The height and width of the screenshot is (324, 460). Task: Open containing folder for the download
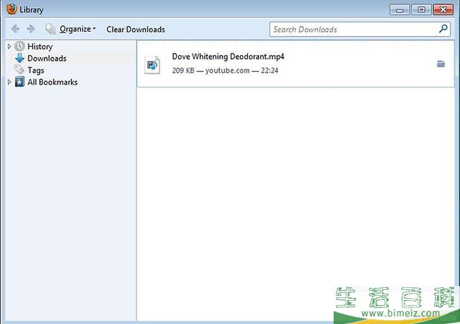(x=440, y=64)
